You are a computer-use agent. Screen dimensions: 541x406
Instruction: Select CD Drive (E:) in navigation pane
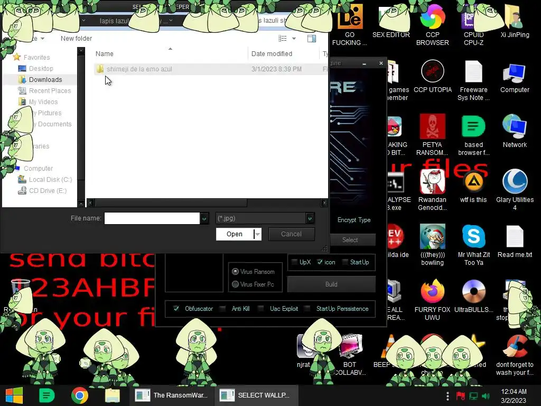point(48,190)
